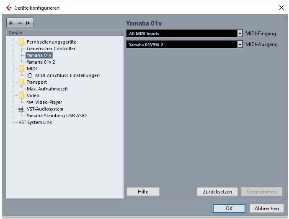Select Max. Aufnahmezeit entry
This screenshot has width=289, height=219.
click(47, 89)
